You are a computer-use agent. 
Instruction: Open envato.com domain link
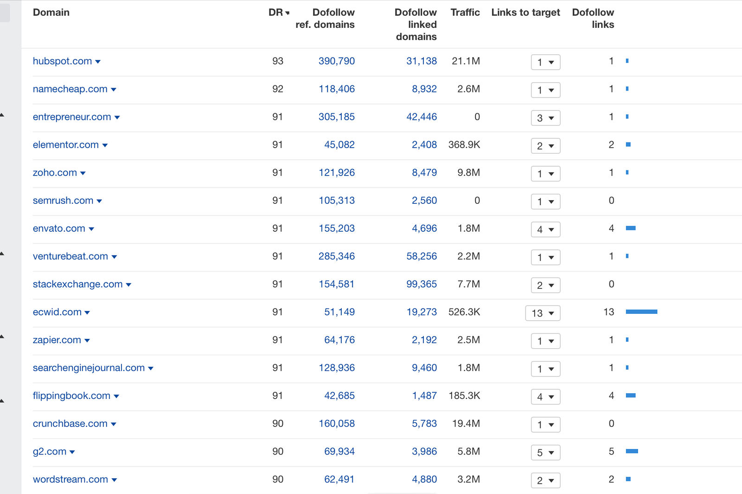tap(59, 228)
